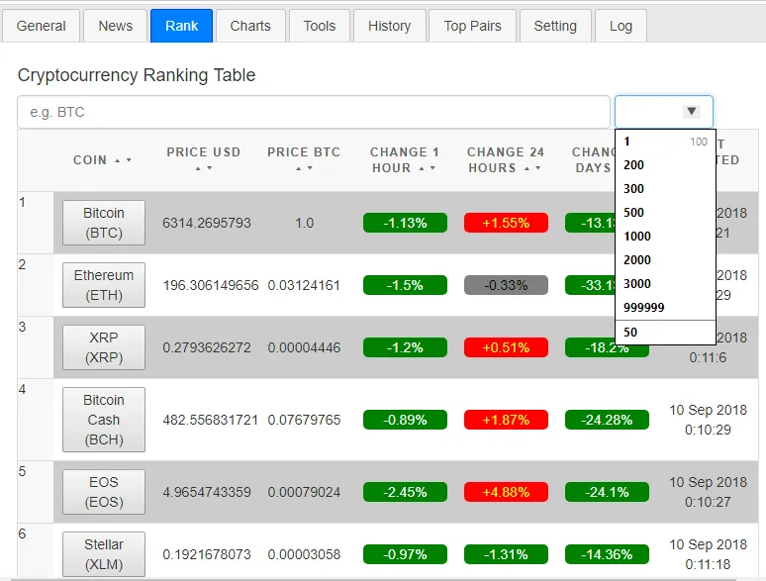Open the Log tab
Screen dimensions: 766x581
click(x=621, y=26)
